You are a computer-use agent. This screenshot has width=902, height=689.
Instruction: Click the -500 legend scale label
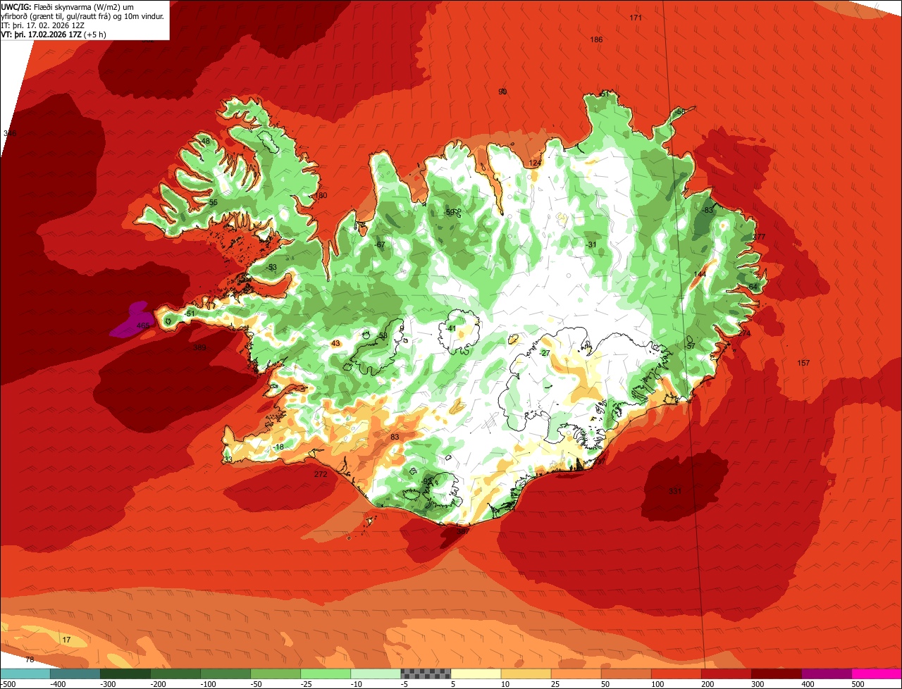click(7, 684)
